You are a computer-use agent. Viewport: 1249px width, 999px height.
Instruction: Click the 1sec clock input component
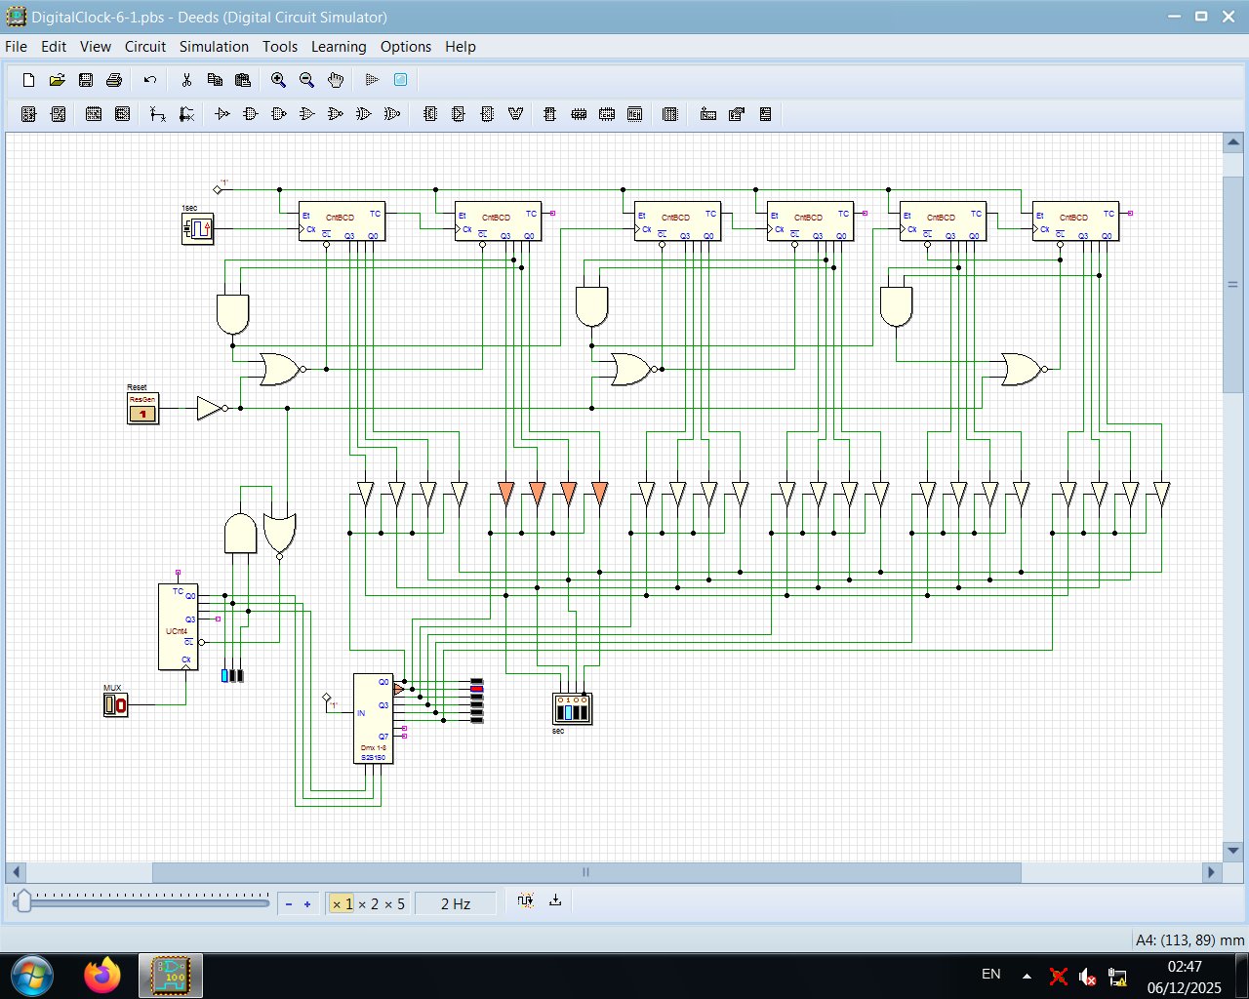pyautogui.click(x=197, y=228)
